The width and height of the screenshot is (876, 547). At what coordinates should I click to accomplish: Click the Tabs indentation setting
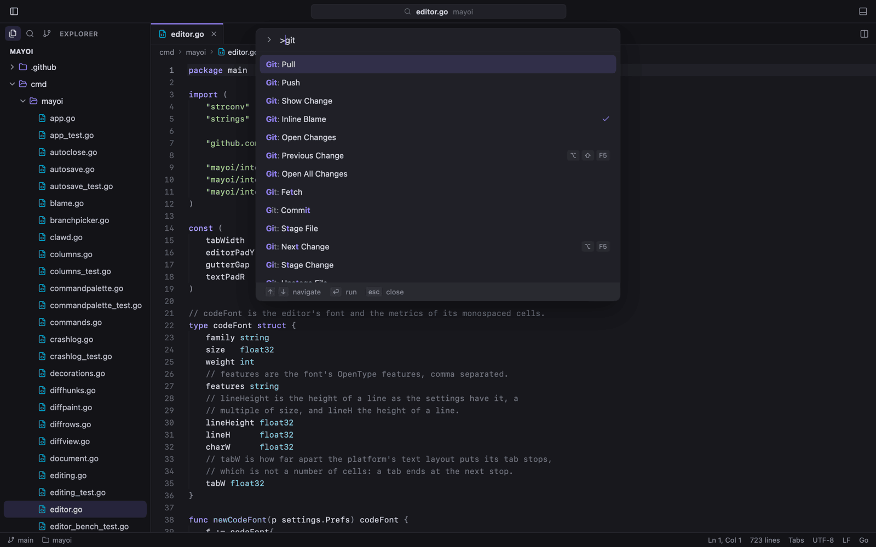coord(796,540)
